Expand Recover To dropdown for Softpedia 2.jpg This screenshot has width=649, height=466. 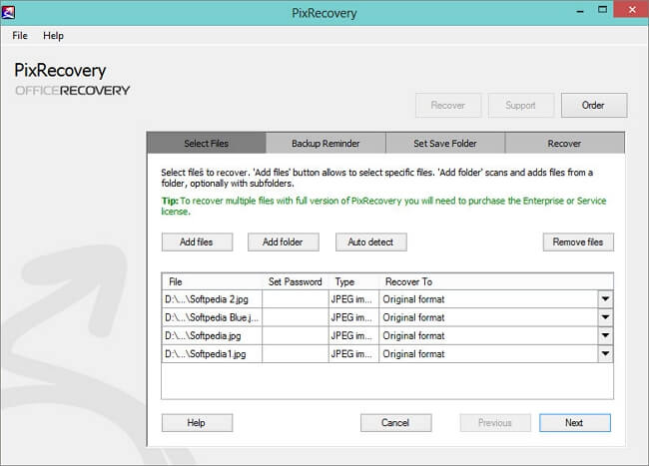[604, 298]
